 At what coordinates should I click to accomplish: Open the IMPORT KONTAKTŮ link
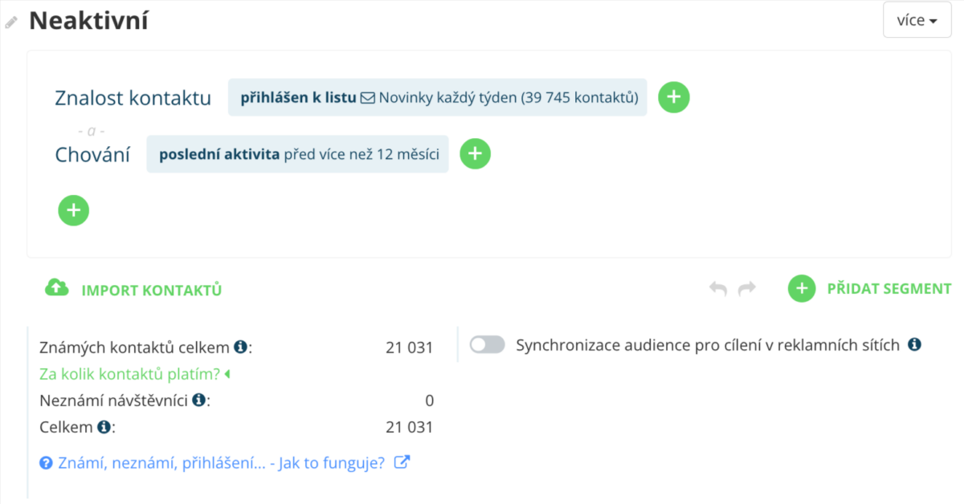click(151, 290)
